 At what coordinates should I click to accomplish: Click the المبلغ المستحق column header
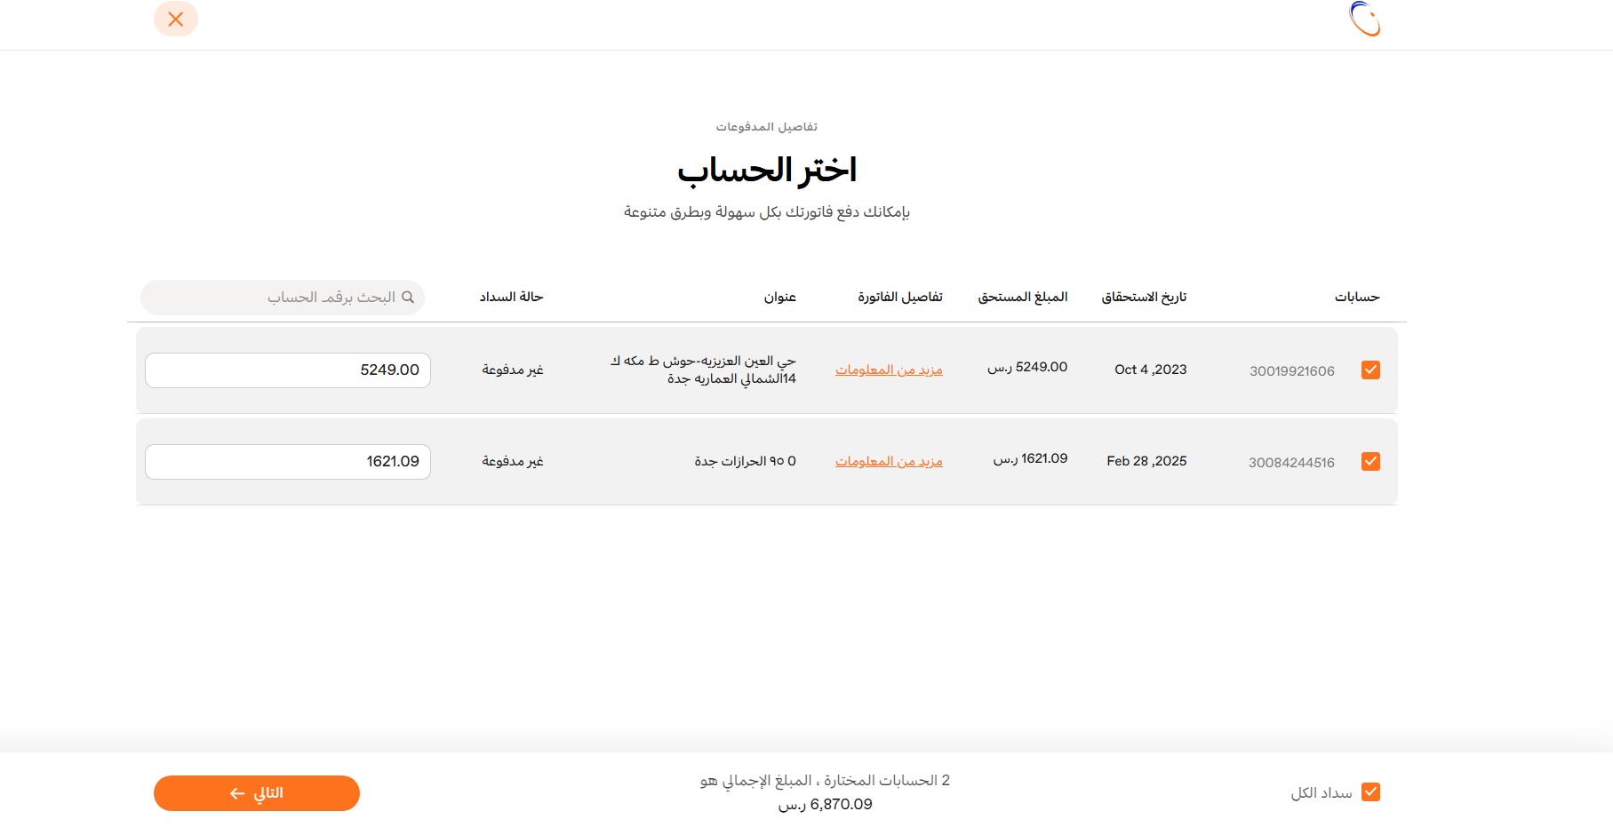1022,297
